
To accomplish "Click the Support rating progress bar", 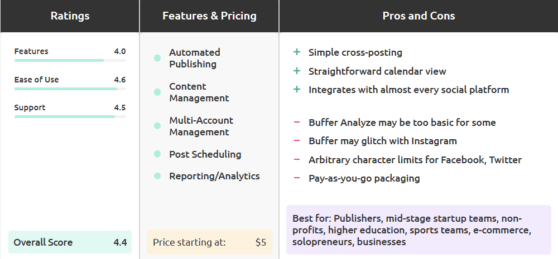I will (x=70, y=116).
